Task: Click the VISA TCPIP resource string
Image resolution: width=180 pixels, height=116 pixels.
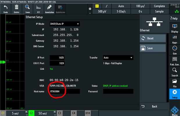Action: pyautogui.click(x=63, y=86)
